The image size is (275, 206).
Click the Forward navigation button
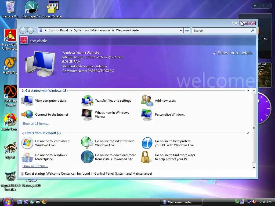[30, 31]
